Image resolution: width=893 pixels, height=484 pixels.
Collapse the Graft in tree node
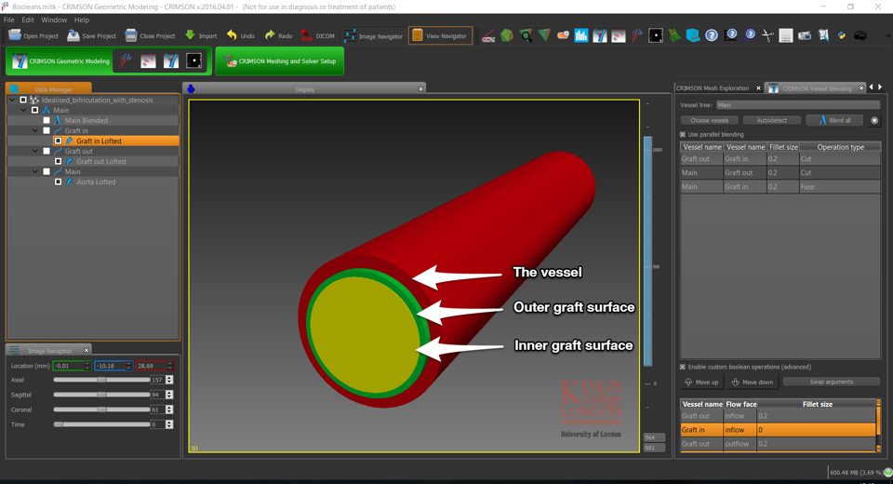(x=35, y=131)
